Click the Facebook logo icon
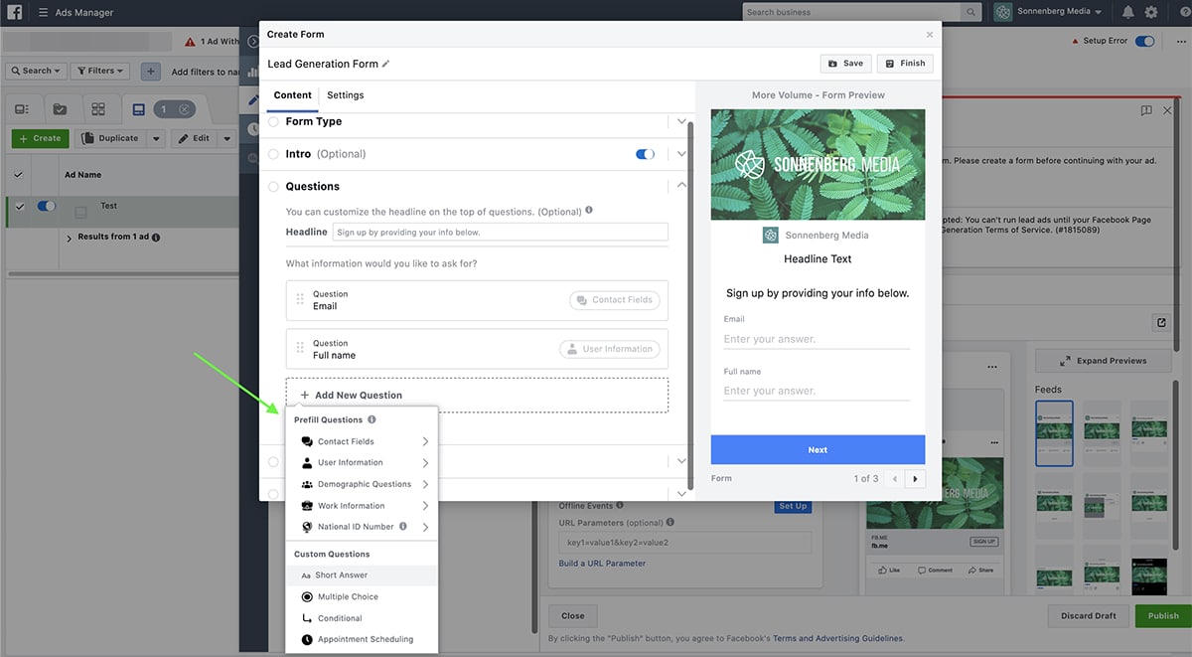This screenshot has width=1192, height=657. 15,12
